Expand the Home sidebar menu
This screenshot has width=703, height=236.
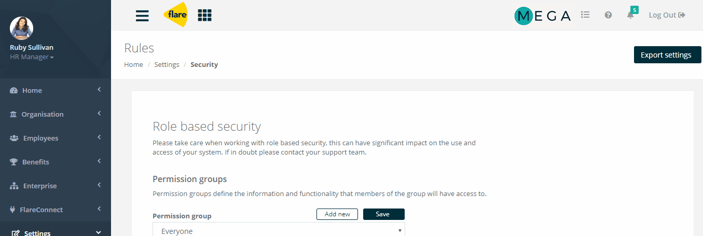[56, 90]
